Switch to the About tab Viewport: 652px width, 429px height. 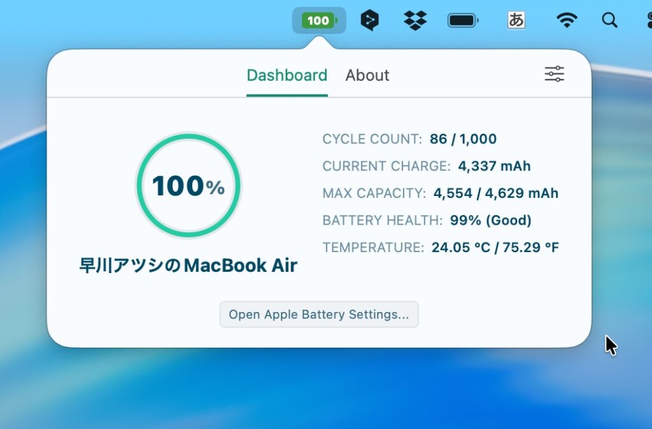click(367, 75)
